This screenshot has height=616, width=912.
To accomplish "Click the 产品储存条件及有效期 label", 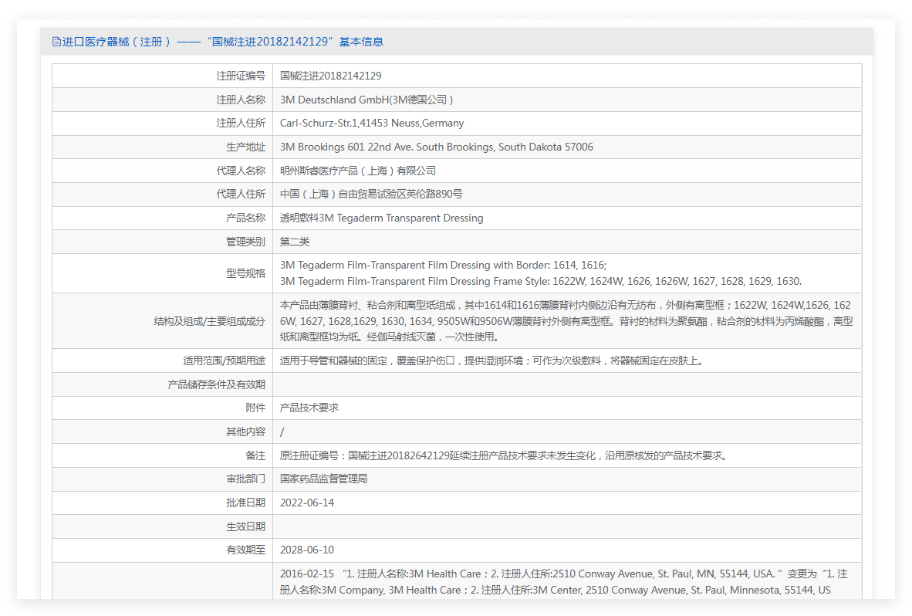I will (216, 385).
